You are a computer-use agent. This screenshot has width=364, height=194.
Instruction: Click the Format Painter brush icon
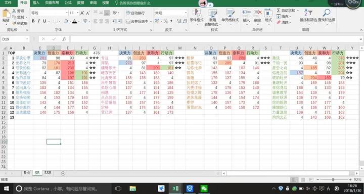click(x=14, y=23)
